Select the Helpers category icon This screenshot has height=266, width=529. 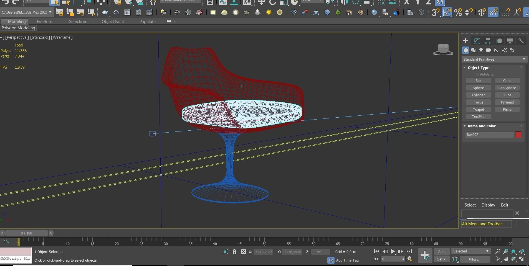(497, 50)
